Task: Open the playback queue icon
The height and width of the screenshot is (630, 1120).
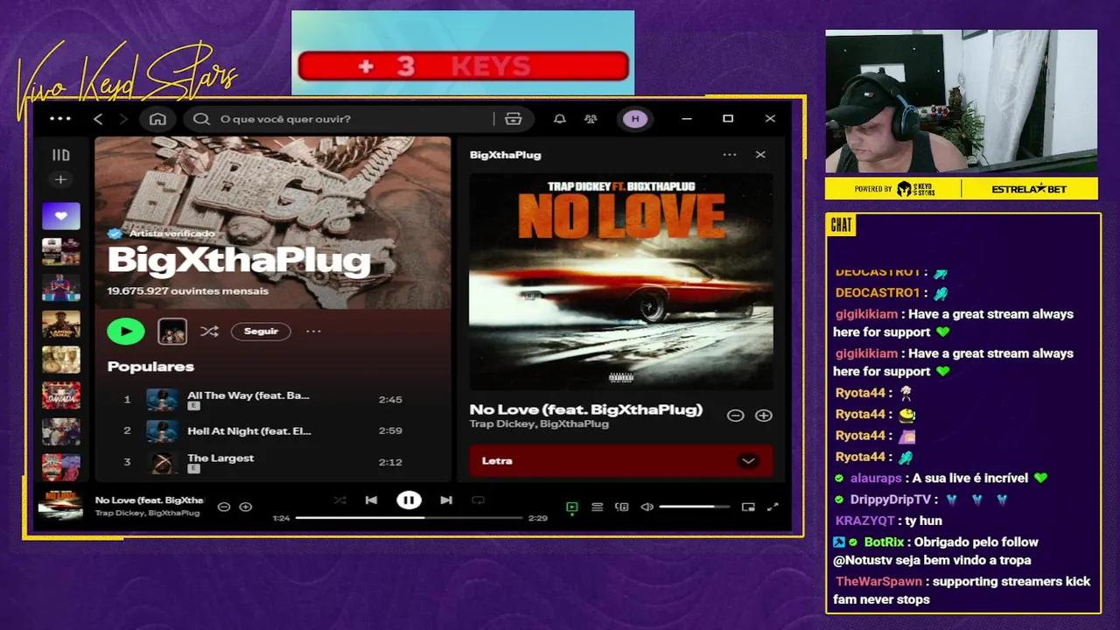Action: [597, 507]
